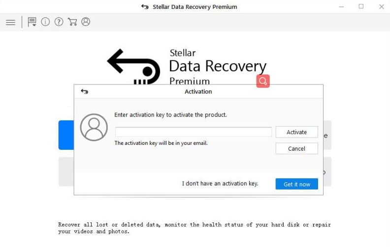
Task: Click the large user avatar in dialog
Action: pos(94,127)
